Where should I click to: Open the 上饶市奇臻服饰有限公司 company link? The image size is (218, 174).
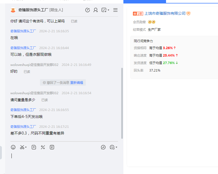point(165,13)
